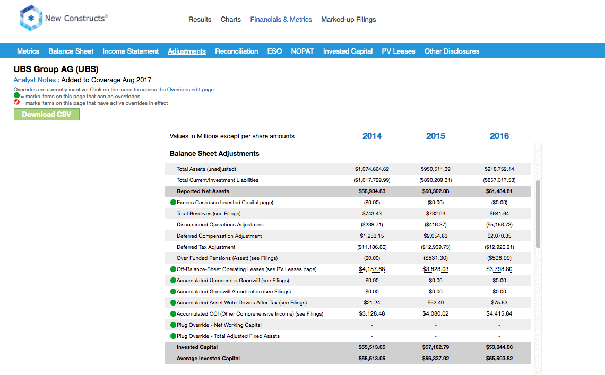Click 2014 Asset Write-Downs value $21.24
This screenshot has width=605, height=375.
pos(372,303)
